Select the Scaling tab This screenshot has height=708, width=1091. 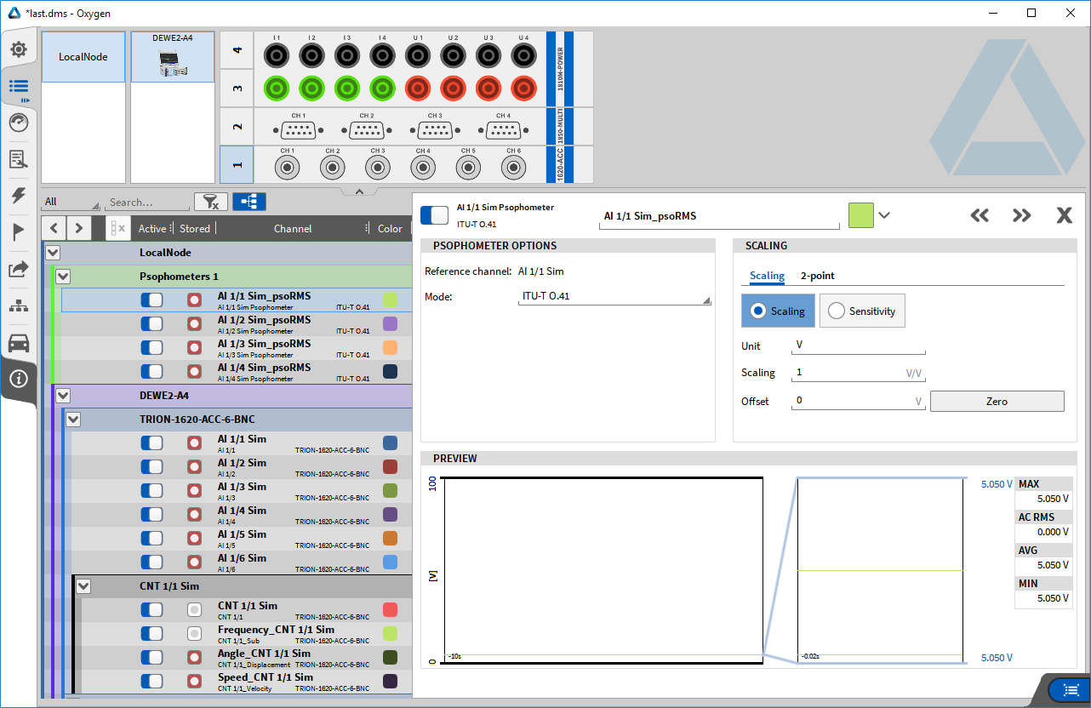(x=767, y=276)
